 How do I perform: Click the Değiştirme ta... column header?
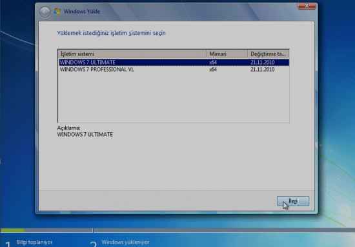pos(269,54)
